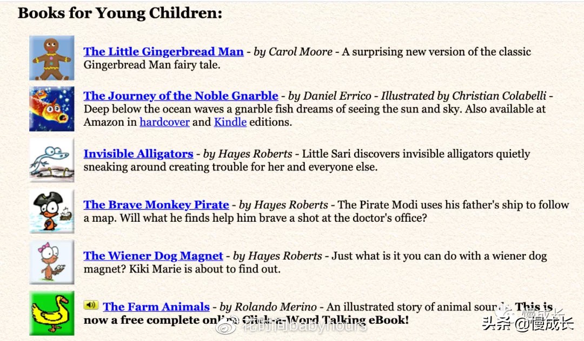Image resolution: width=584 pixels, height=341 pixels.
Task: Go to Invisible Alligators story
Action: 138,154
